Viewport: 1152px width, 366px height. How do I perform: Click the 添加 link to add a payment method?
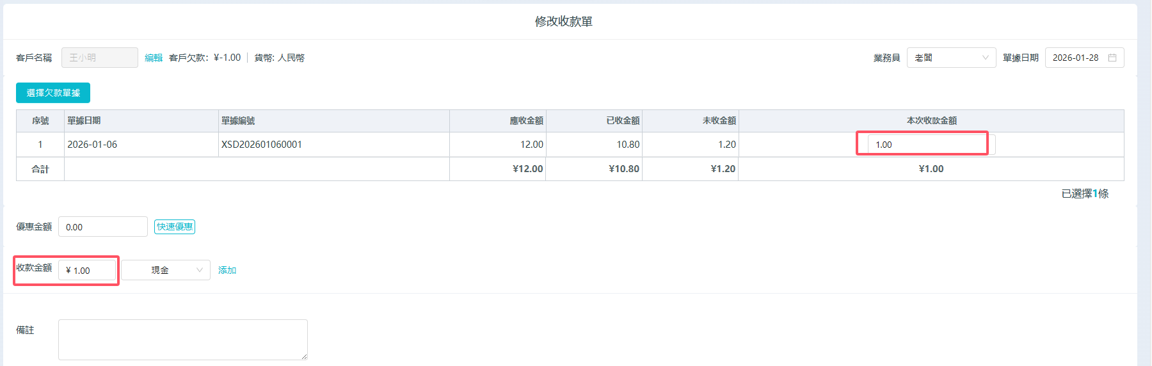(227, 270)
